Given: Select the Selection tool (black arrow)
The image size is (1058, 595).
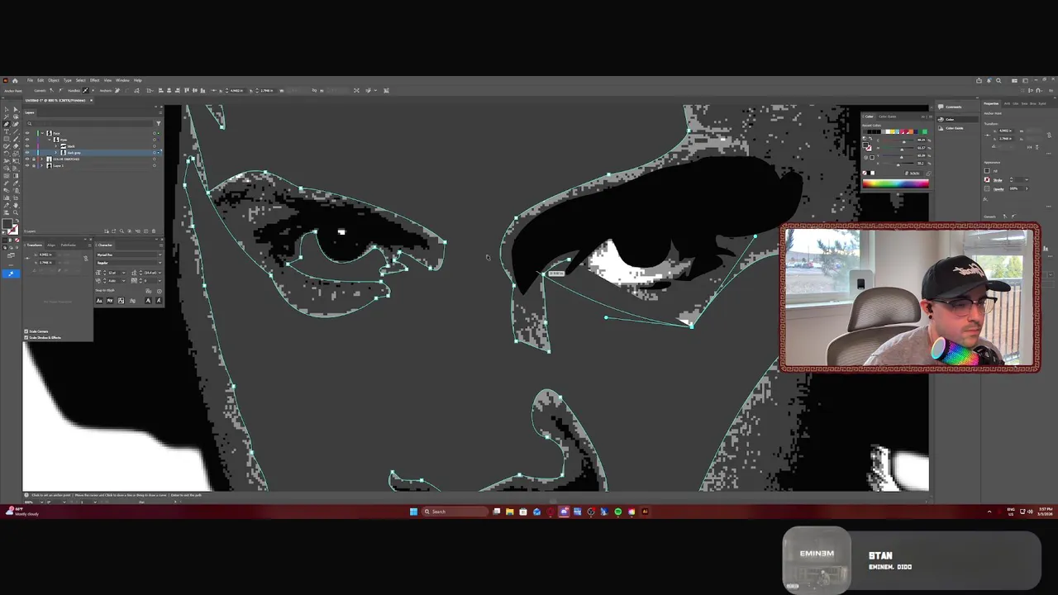Looking at the screenshot, I should (x=7, y=109).
